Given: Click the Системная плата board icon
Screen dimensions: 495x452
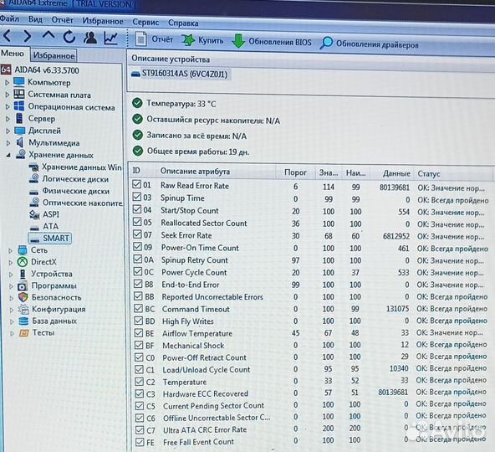Looking at the screenshot, I should (x=19, y=95).
